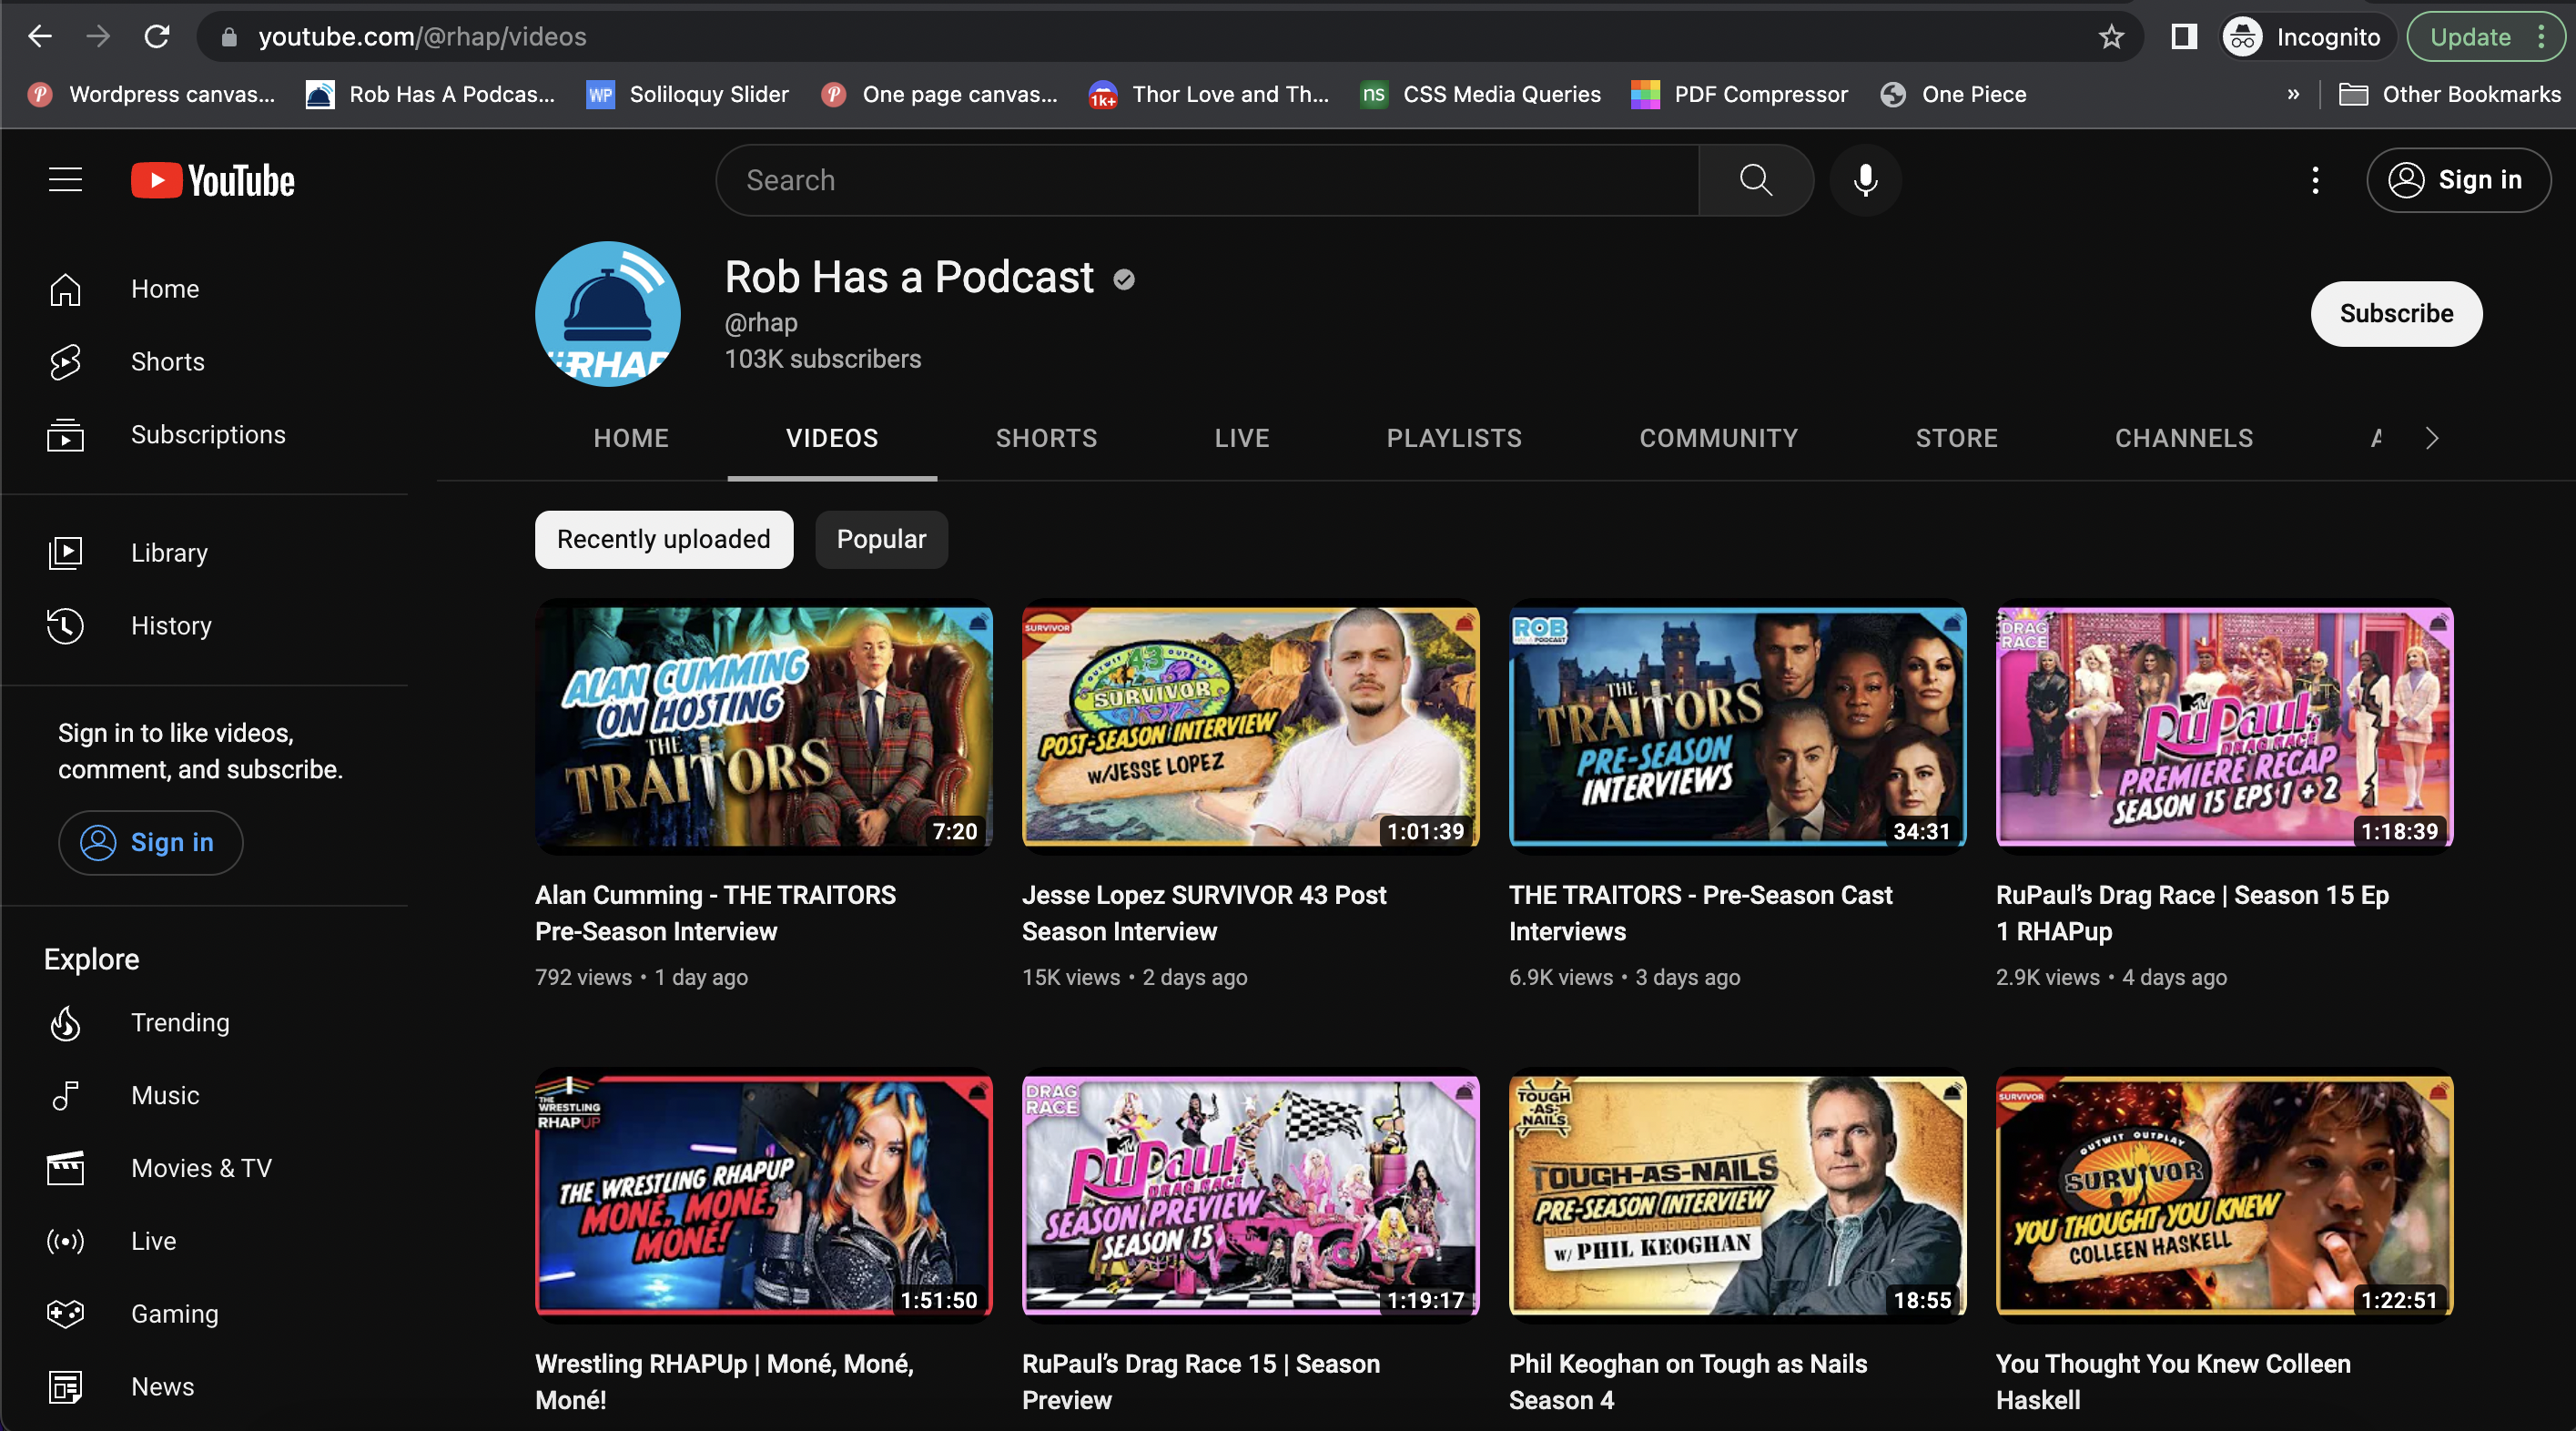
Task: Open the Drag Race Premiere Recap thumbnail
Action: (x=2225, y=727)
